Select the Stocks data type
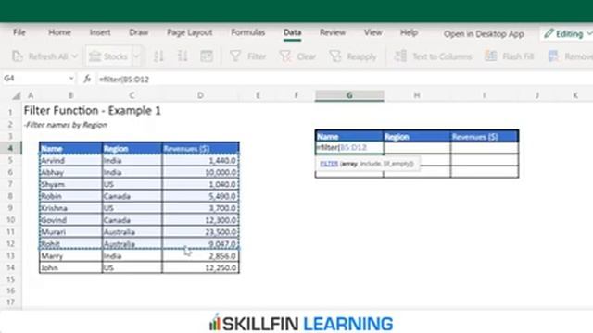The height and width of the screenshot is (333, 593). click(x=108, y=56)
